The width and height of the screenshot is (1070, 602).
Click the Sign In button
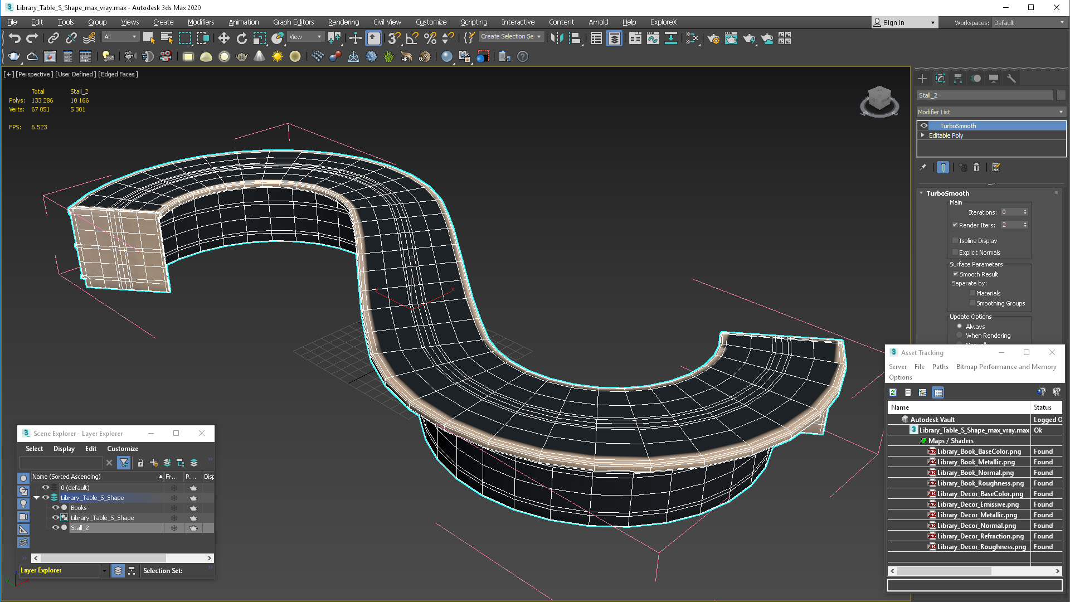tap(893, 23)
